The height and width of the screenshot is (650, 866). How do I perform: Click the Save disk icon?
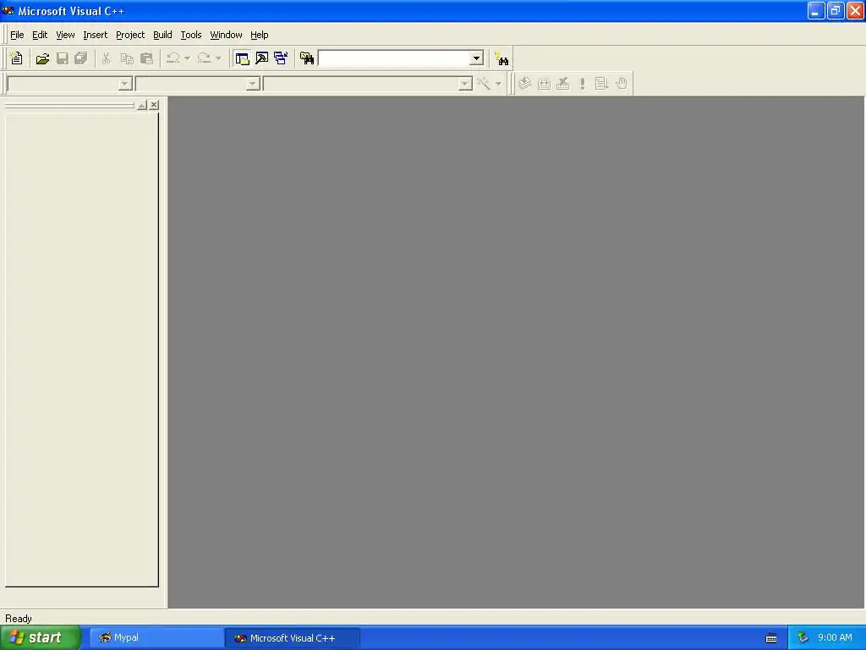[x=63, y=58]
